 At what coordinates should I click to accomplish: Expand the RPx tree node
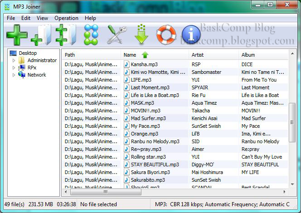pyautogui.click(x=14, y=68)
